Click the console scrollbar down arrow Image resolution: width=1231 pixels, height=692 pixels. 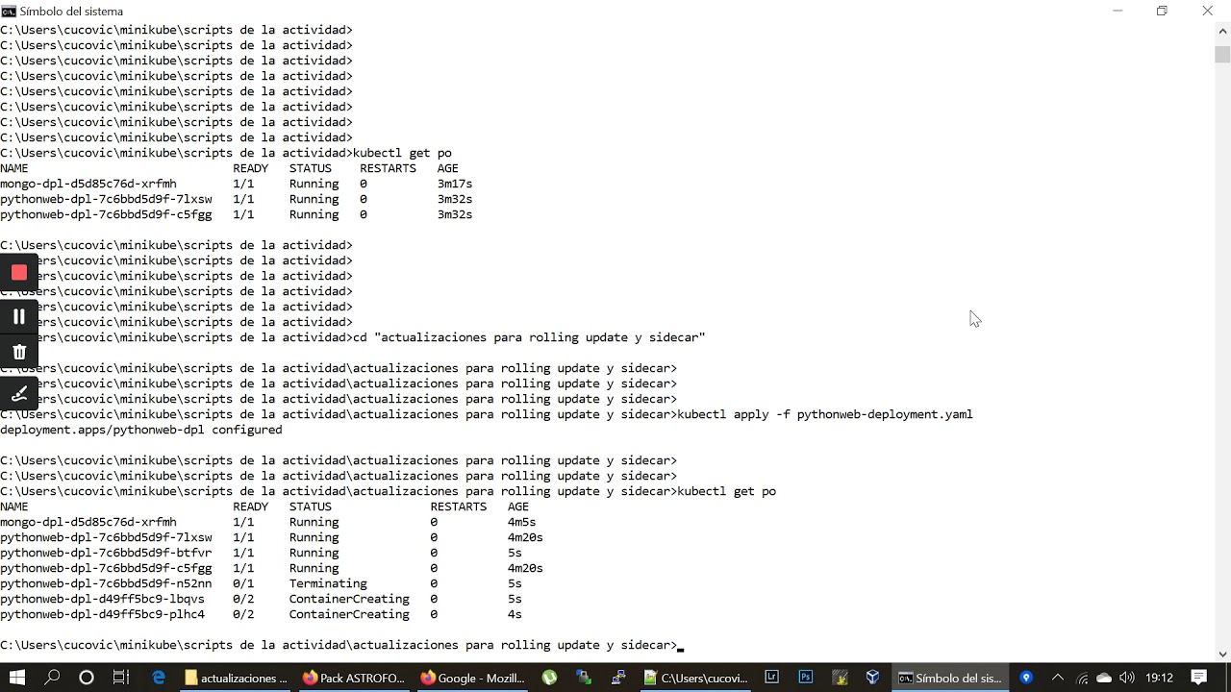pyautogui.click(x=1222, y=654)
